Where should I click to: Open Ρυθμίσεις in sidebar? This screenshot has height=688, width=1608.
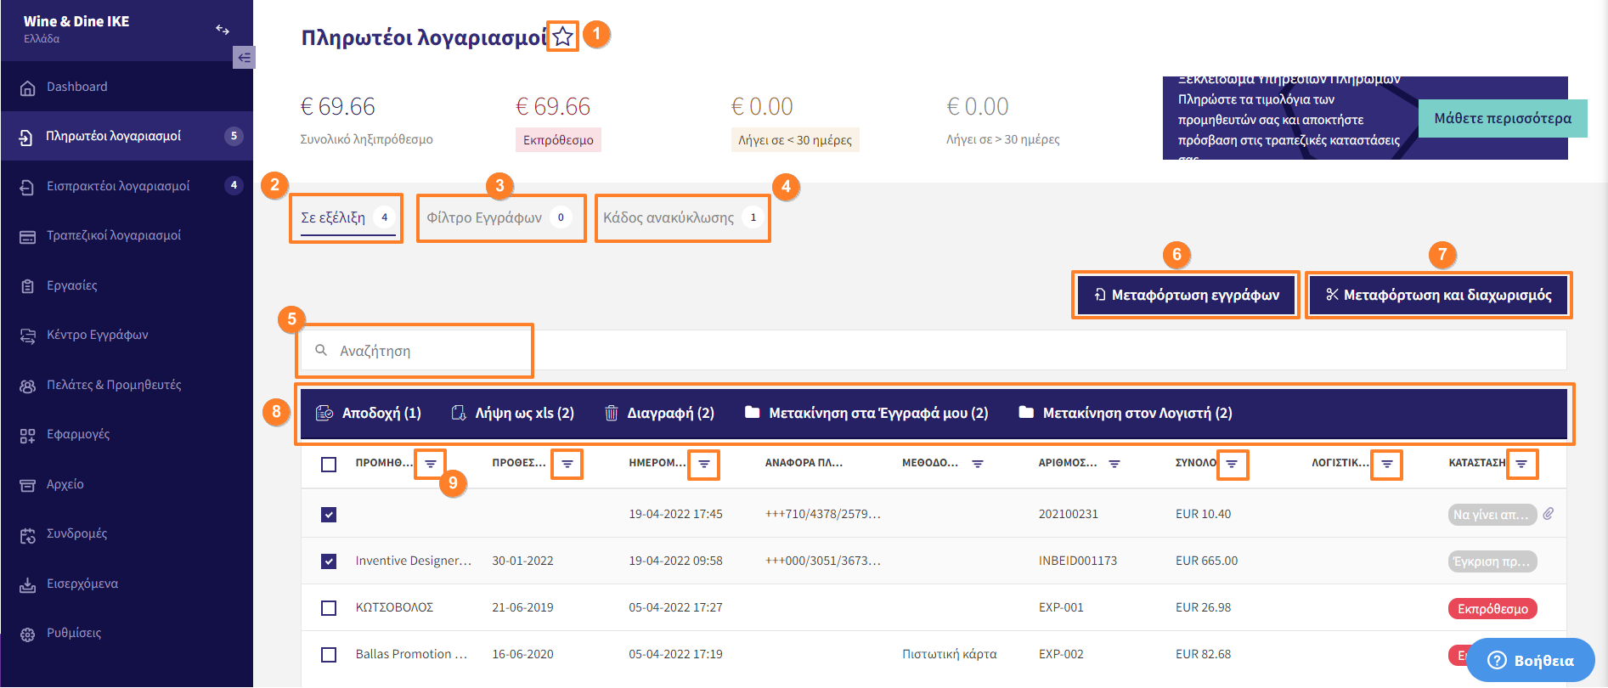click(127, 633)
